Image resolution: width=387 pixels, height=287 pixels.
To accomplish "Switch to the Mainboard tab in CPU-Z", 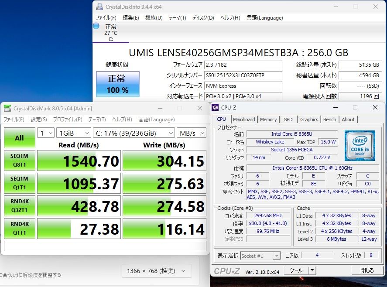I will tap(244, 120).
